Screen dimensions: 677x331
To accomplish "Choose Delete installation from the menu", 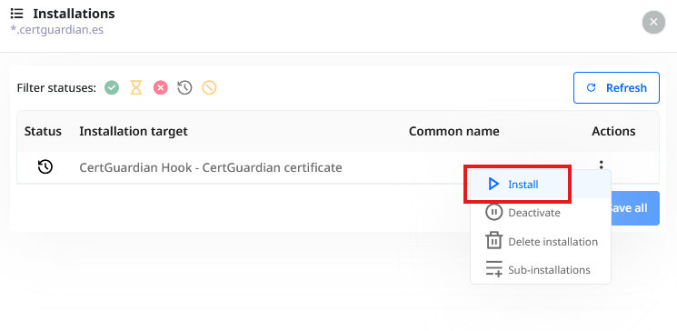I will point(540,242).
